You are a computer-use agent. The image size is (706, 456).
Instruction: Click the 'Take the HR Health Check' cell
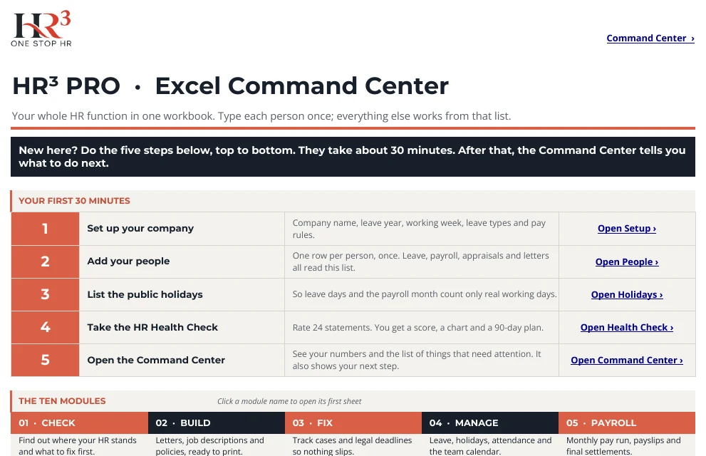[x=182, y=327]
